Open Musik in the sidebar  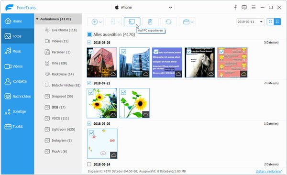pyautogui.click(x=18, y=51)
